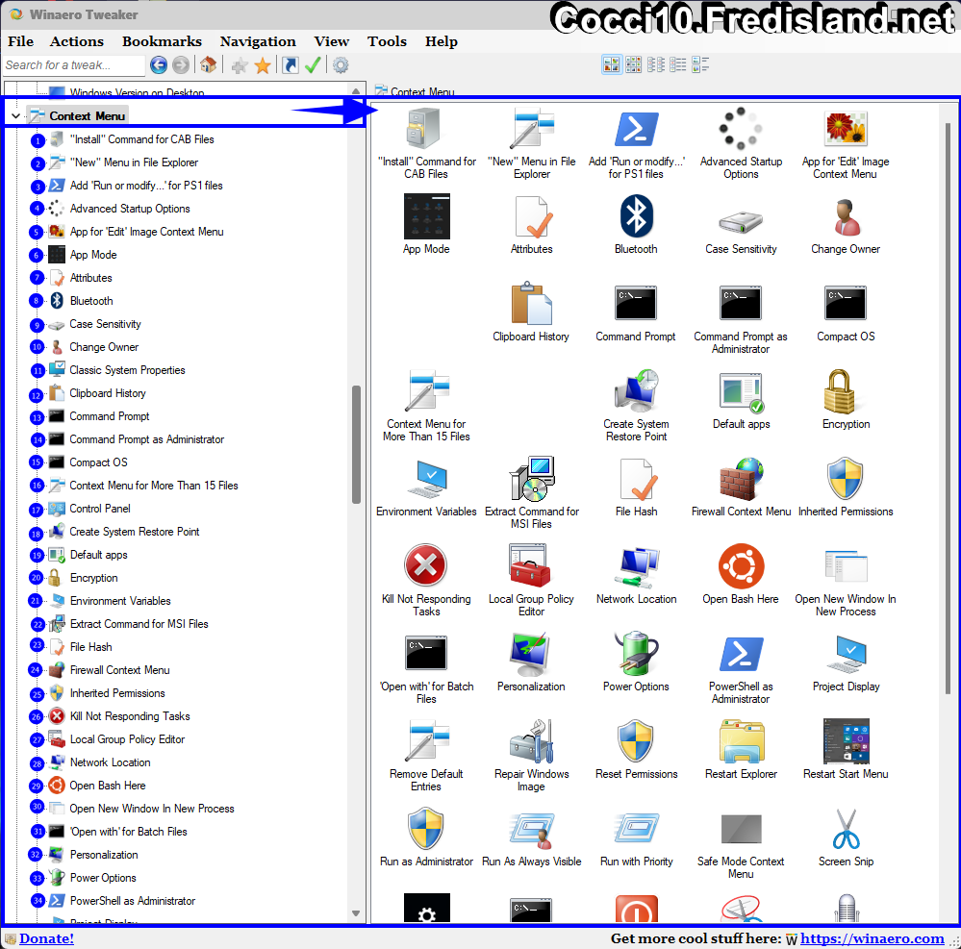Select the Network Location grid icon

click(636, 568)
